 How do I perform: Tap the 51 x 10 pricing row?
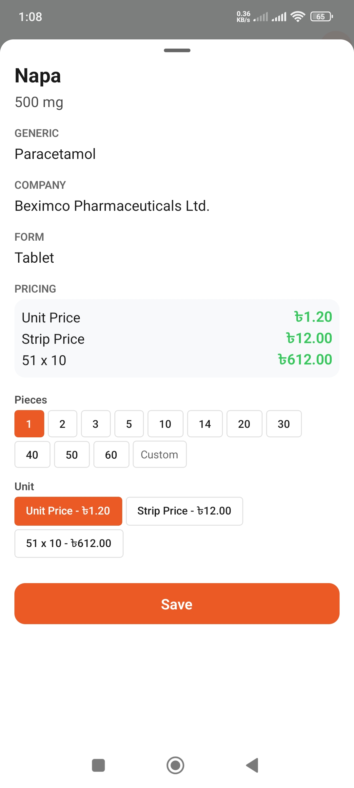(177, 360)
